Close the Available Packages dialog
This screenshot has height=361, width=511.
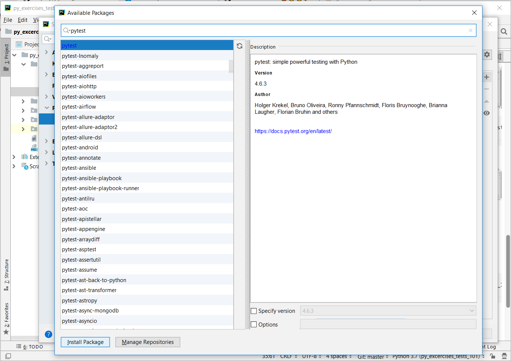point(474,13)
